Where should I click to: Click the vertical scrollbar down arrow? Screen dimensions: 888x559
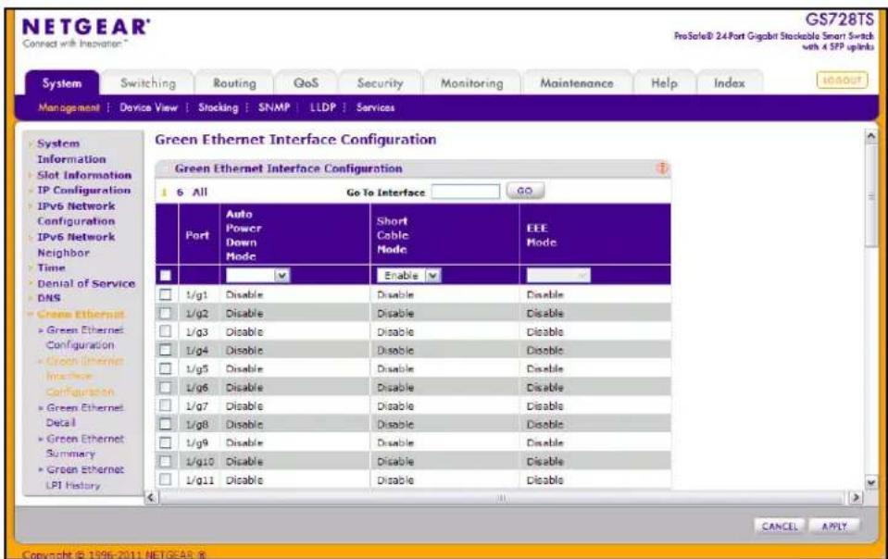[x=871, y=482]
